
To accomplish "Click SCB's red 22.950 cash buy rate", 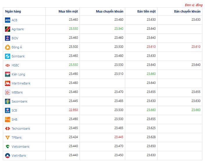I will coord(73,110).
